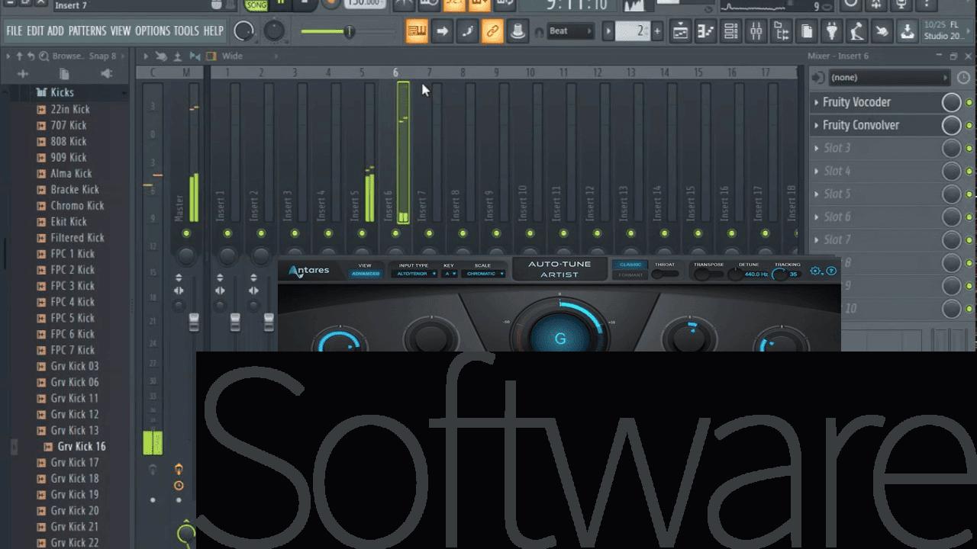The height and width of the screenshot is (549, 977).
Task: Click the documents icon in toolbar
Action: click(x=807, y=31)
